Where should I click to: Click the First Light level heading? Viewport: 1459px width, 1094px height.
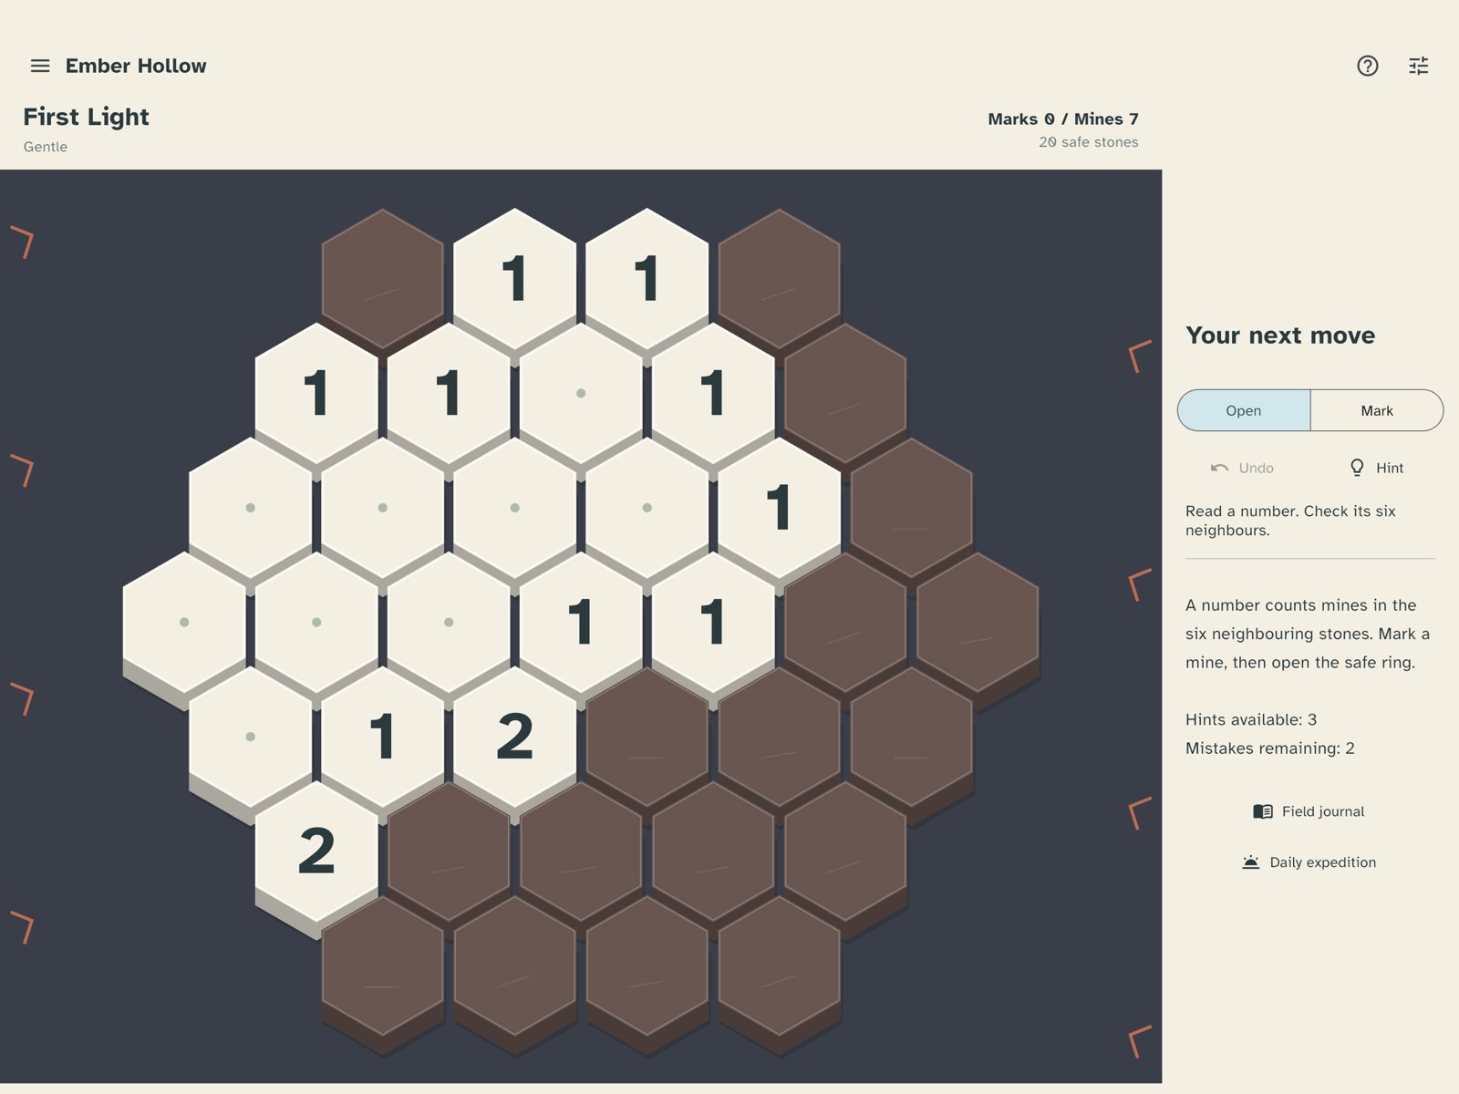click(86, 117)
